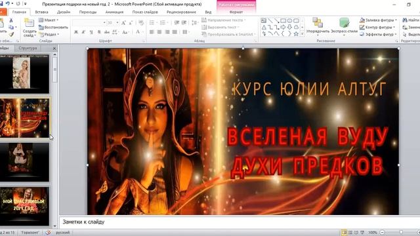Open the character spacing AV dropdown
The height and width of the screenshot is (236, 420).
115,32
